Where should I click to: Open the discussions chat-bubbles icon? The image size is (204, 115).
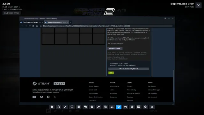(x=85, y=107)
